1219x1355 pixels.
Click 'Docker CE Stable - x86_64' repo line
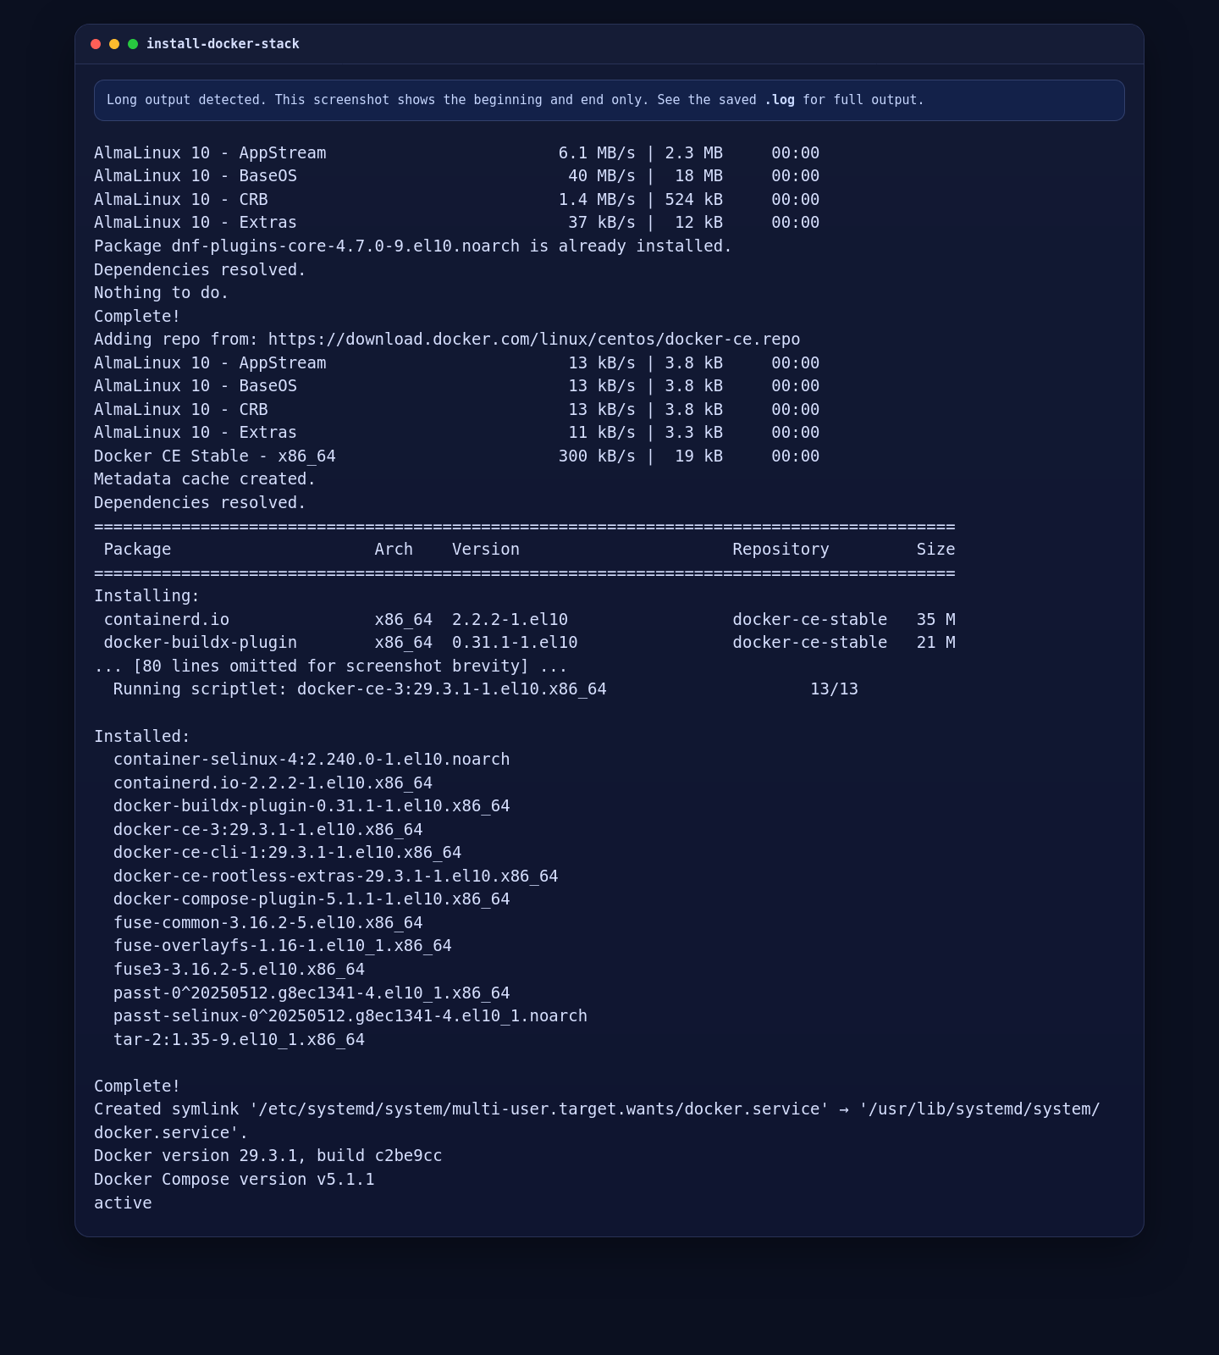(457, 456)
